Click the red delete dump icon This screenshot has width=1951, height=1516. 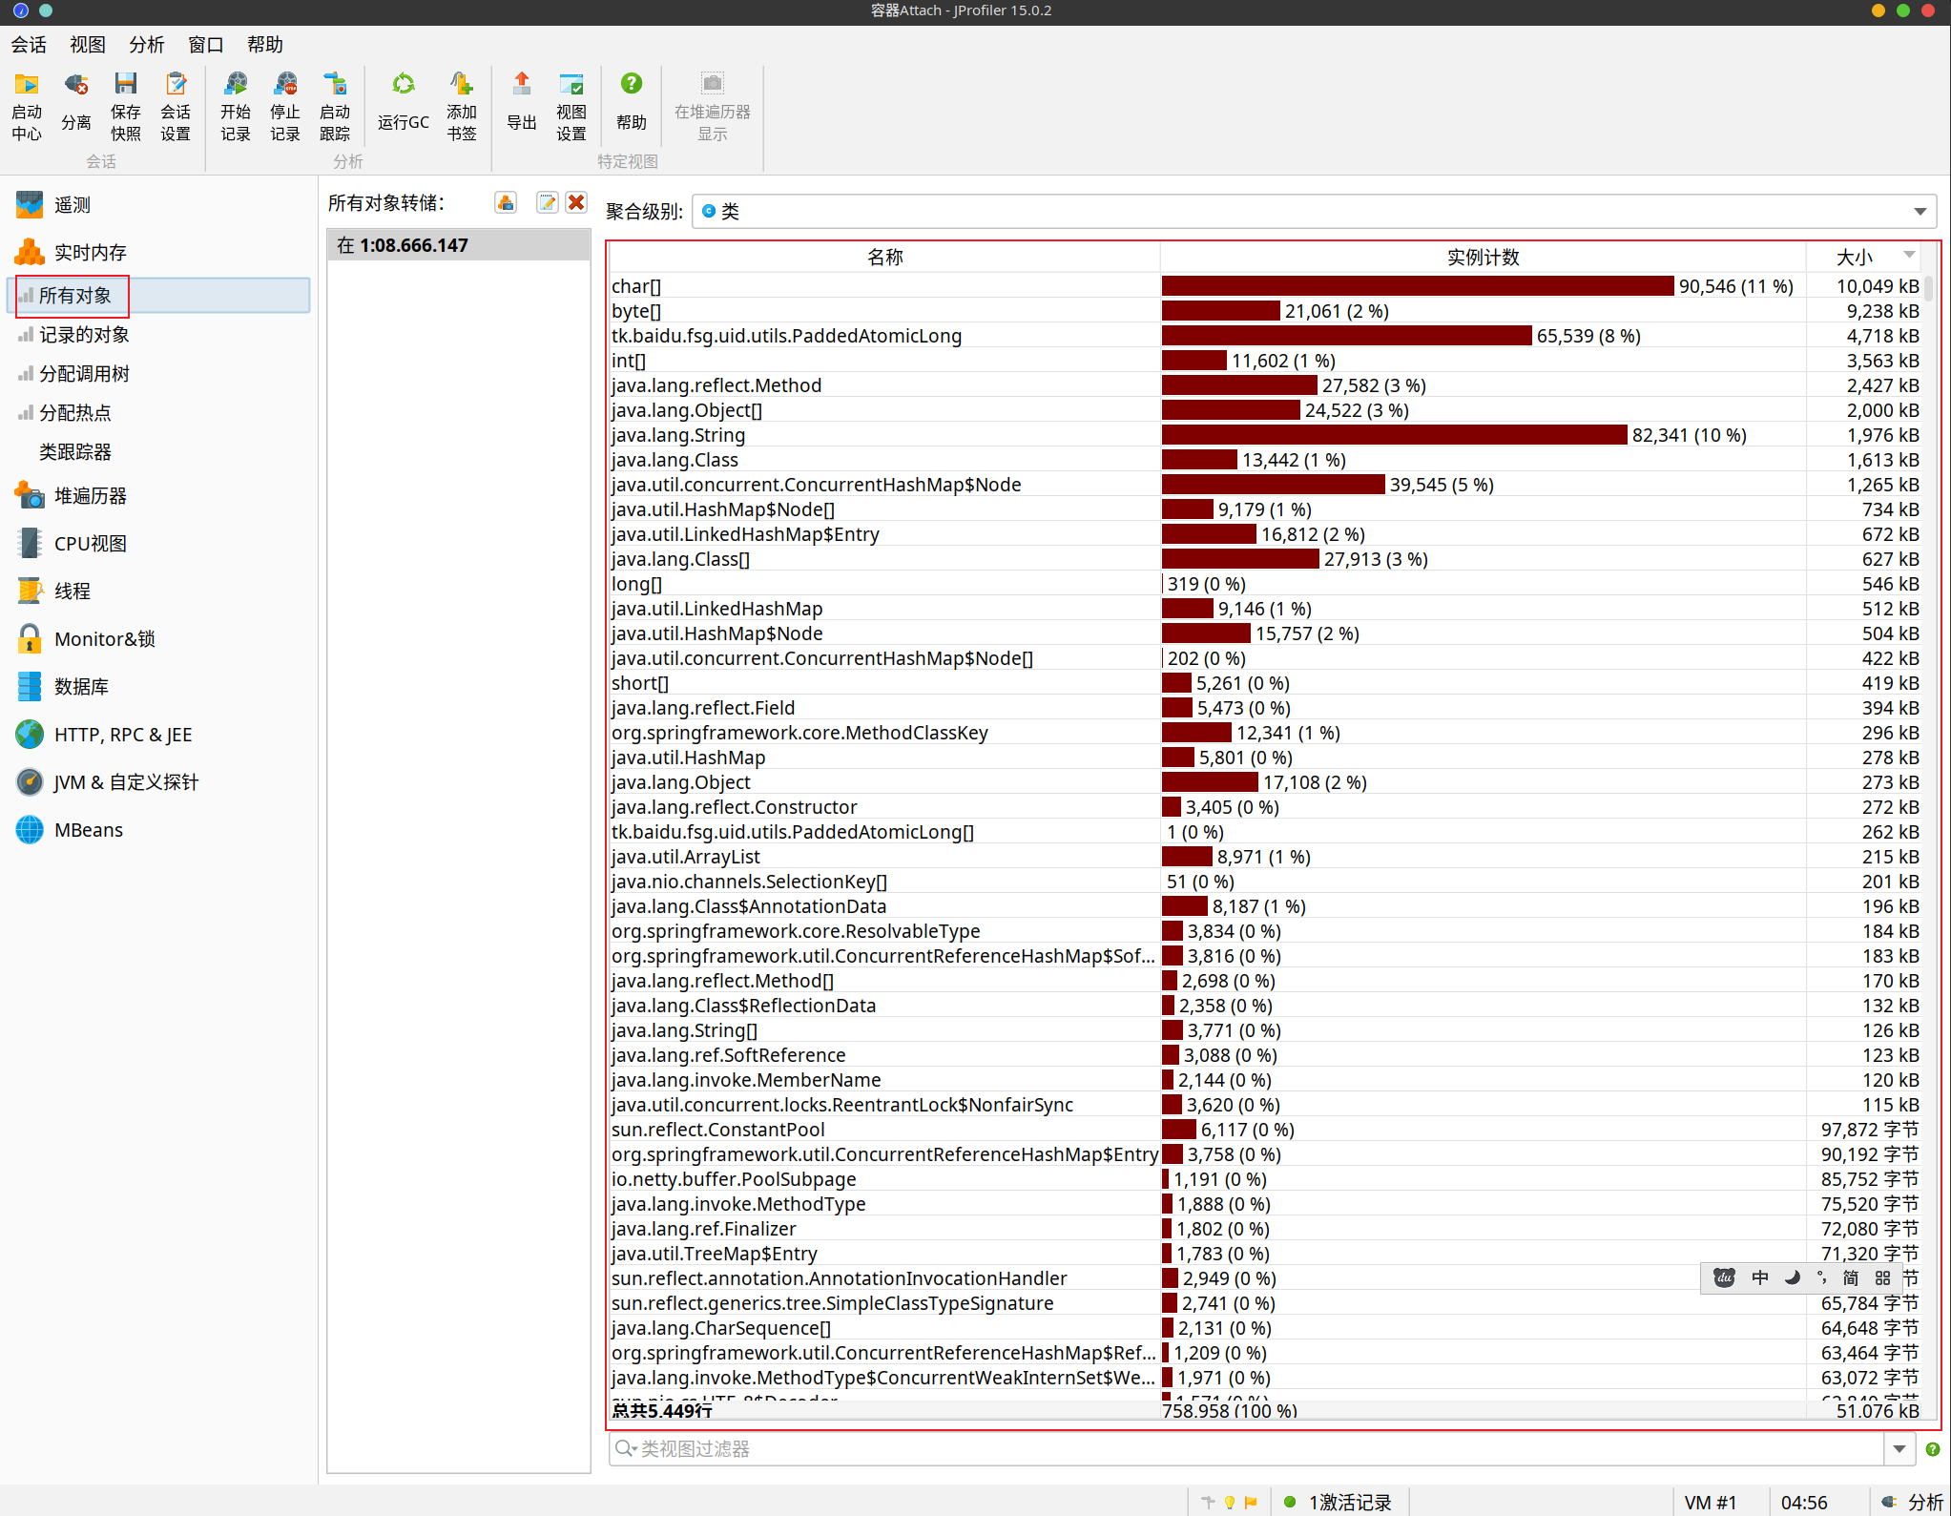click(x=576, y=203)
